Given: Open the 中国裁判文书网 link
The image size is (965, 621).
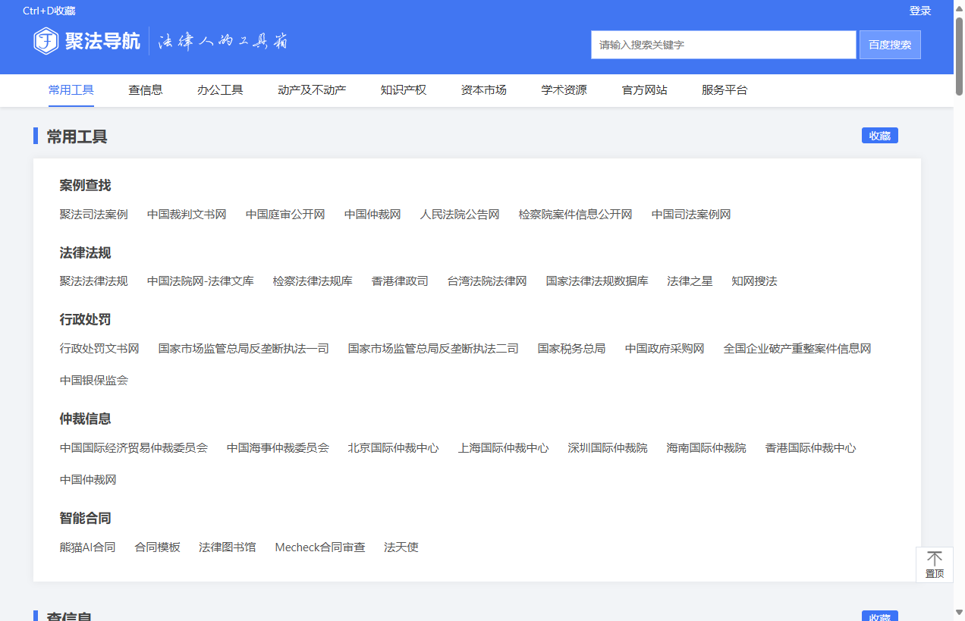Looking at the screenshot, I should 186,214.
